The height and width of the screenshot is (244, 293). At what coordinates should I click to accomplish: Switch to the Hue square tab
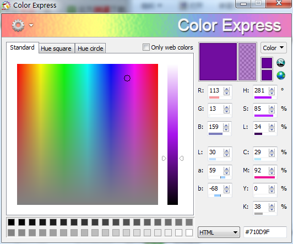[56, 48]
